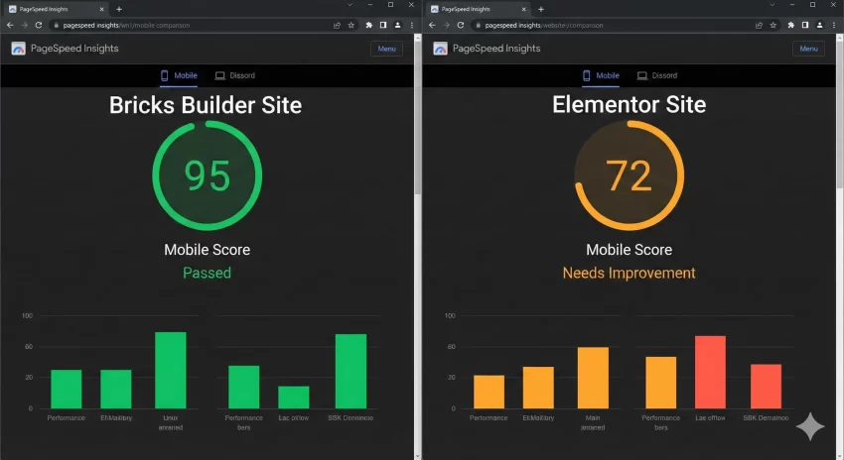Click the lock icon in right address bar
Viewport: 844px width, 460px height.
coord(478,25)
